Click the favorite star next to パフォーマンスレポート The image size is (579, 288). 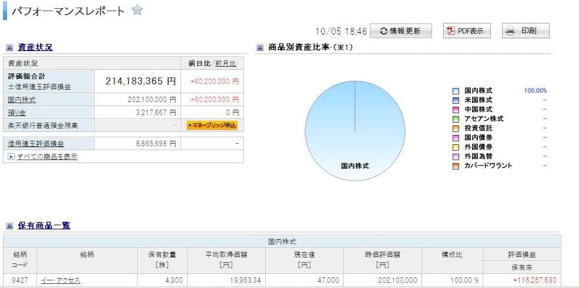pyautogui.click(x=137, y=11)
